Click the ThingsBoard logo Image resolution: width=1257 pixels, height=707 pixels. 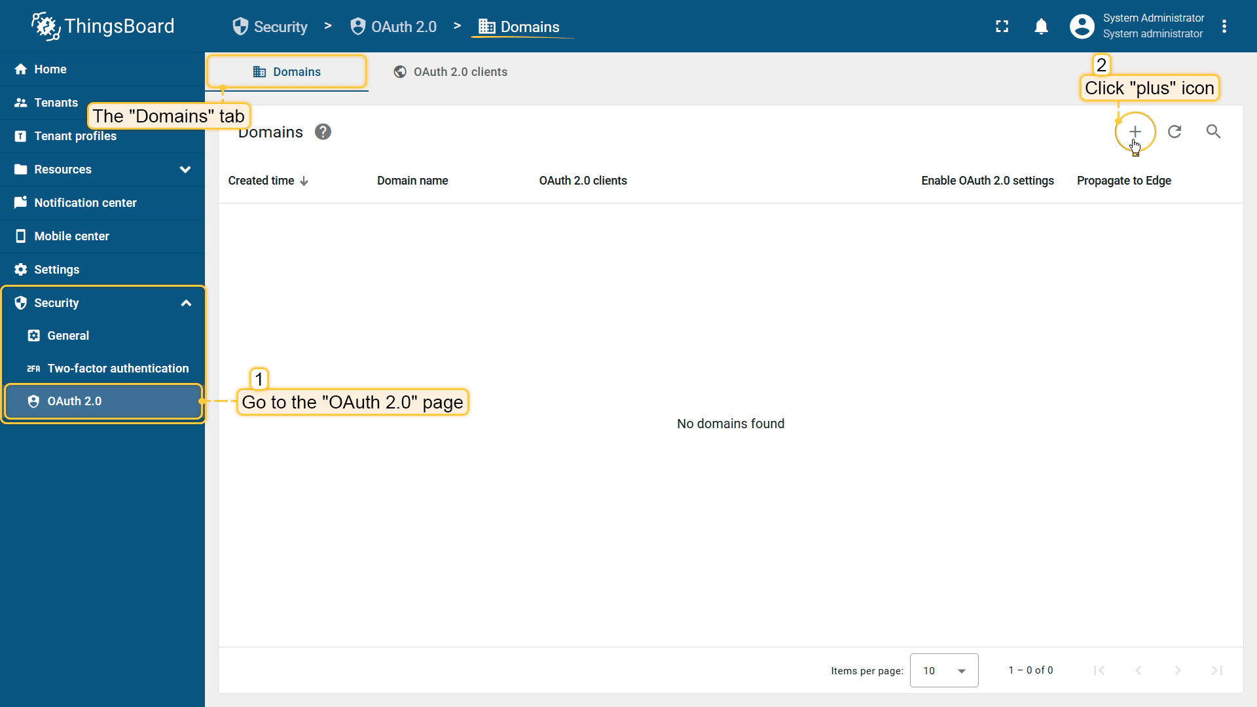coord(103,26)
